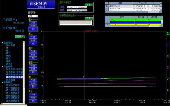The height and width of the screenshot is (106, 170).
Task: Click 维修侧 in 风机 group
Action: pyautogui.click(x=33, y=98)
